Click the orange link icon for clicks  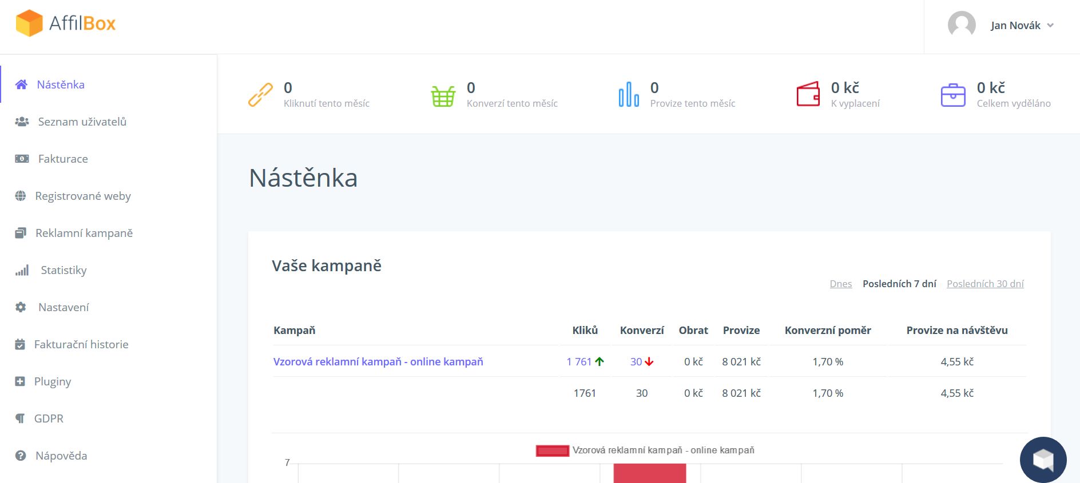pyautogui.click(x=260, y=95)
